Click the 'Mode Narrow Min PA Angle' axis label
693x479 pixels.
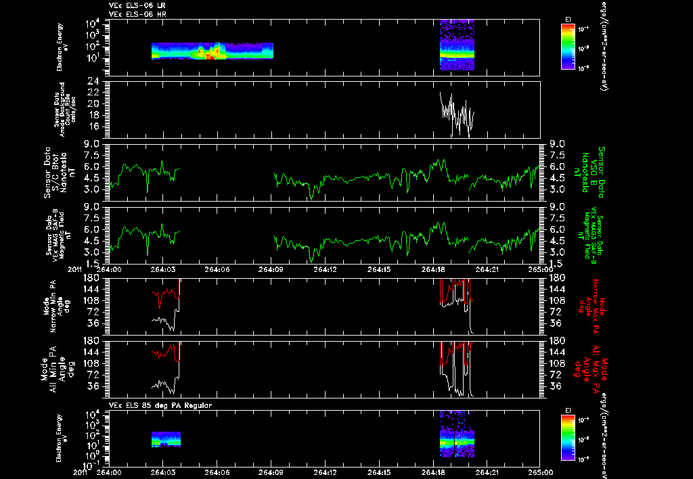pyautogui.click(x=56, y=306)
